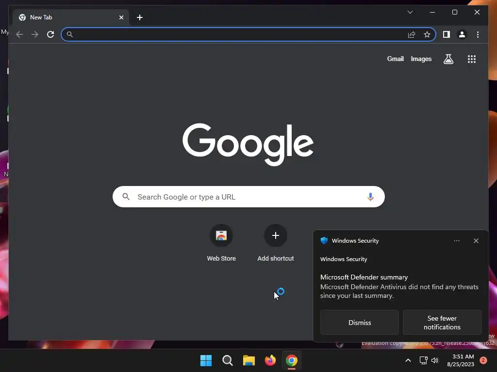The width and height of the screenshot is (497, 372).
Task: Click the Windows Security shield icon
Action: click(x=324, y=240)
